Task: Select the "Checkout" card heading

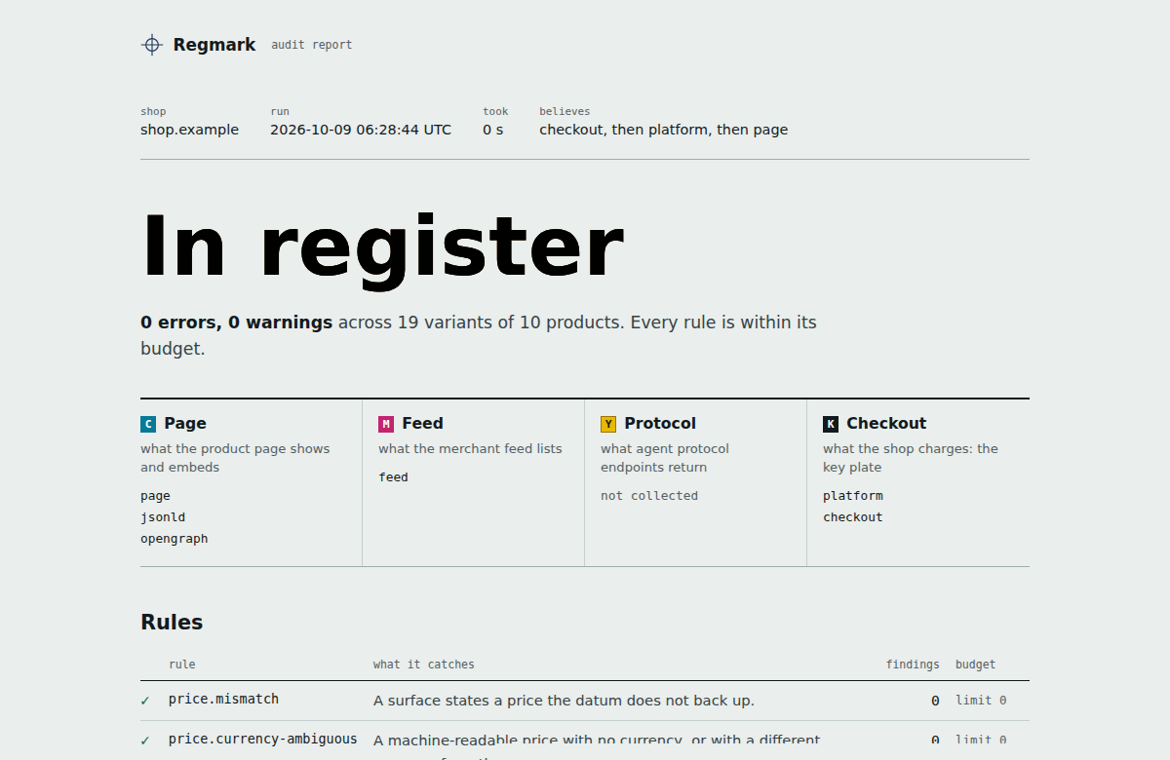Action: click(x=886, y=424)
